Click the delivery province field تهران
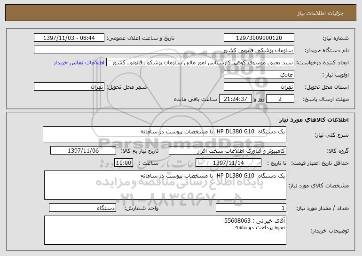The width and height of the screenshot is (362, 256). (x=259, y=87)
